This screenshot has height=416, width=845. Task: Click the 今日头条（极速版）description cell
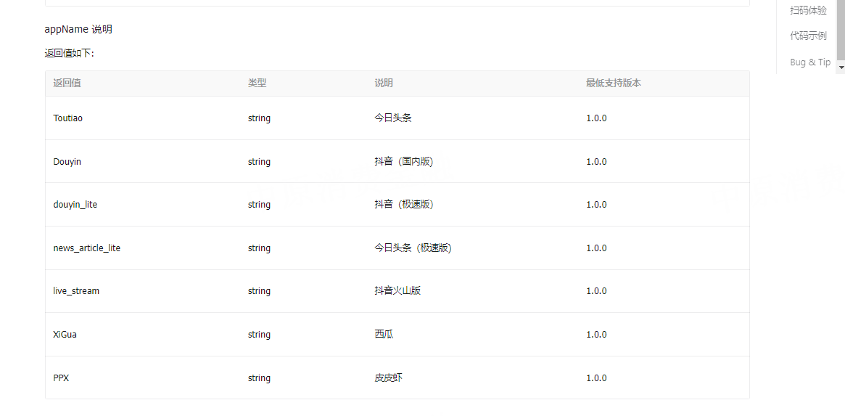[x=413, y=248]
